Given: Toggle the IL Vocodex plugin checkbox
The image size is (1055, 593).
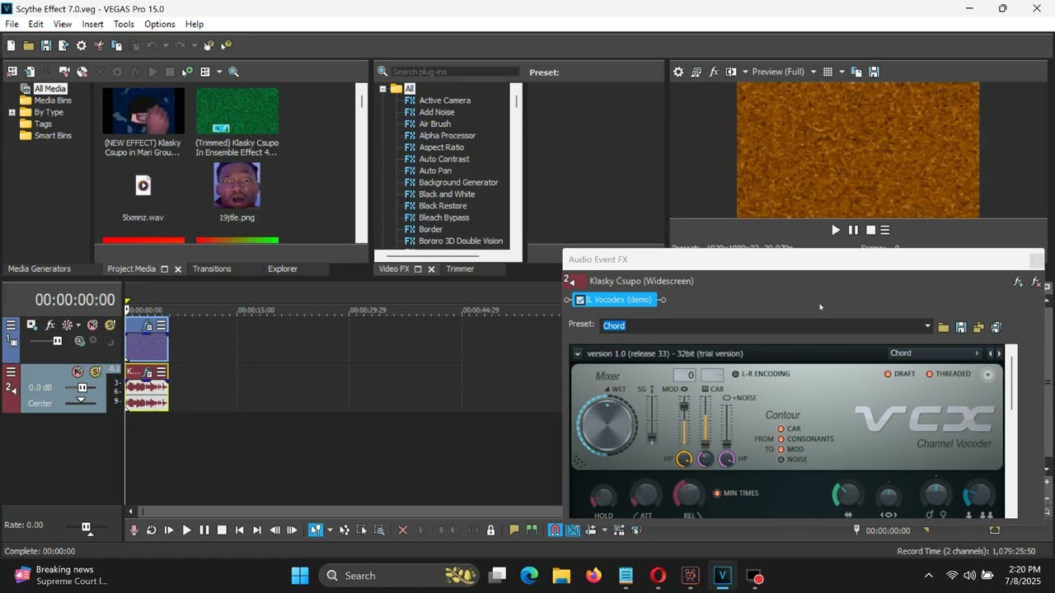Looking at the screenshot, I should [x=580, y=300].
